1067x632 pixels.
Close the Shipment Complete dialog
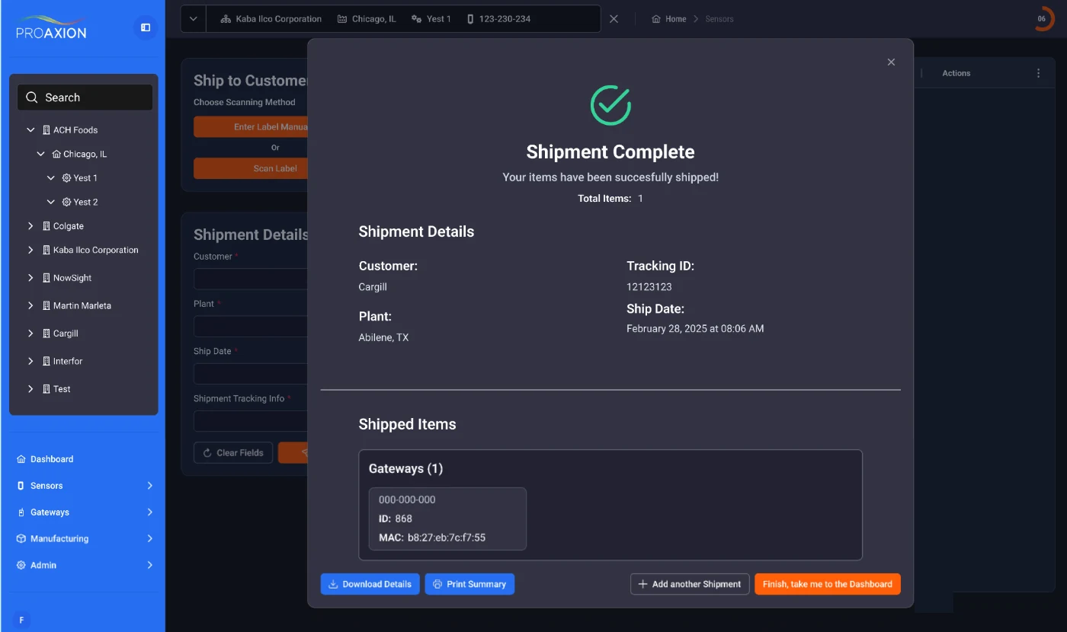pyautogui.click(x=891, y=62)
